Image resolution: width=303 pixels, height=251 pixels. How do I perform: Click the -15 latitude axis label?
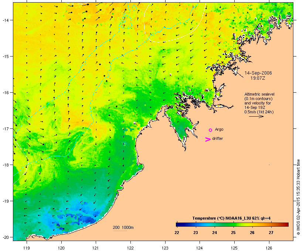point(5,56)
